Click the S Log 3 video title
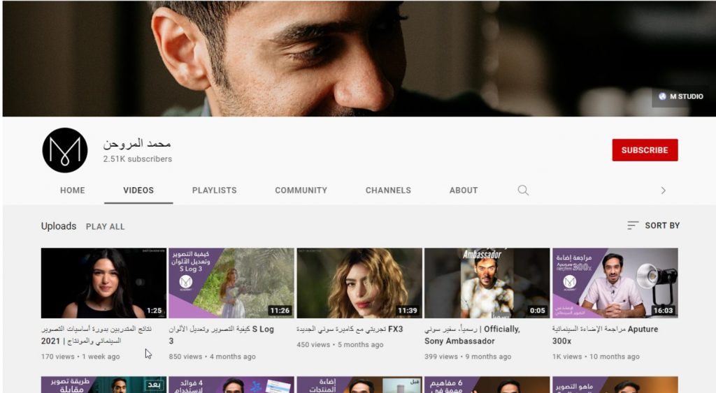Viewport: 716px width, 393px height. coord(222,334)
